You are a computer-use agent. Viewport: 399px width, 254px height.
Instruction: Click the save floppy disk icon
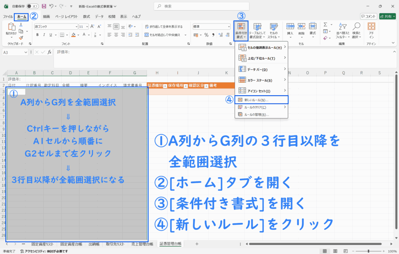tap(44, 6)
